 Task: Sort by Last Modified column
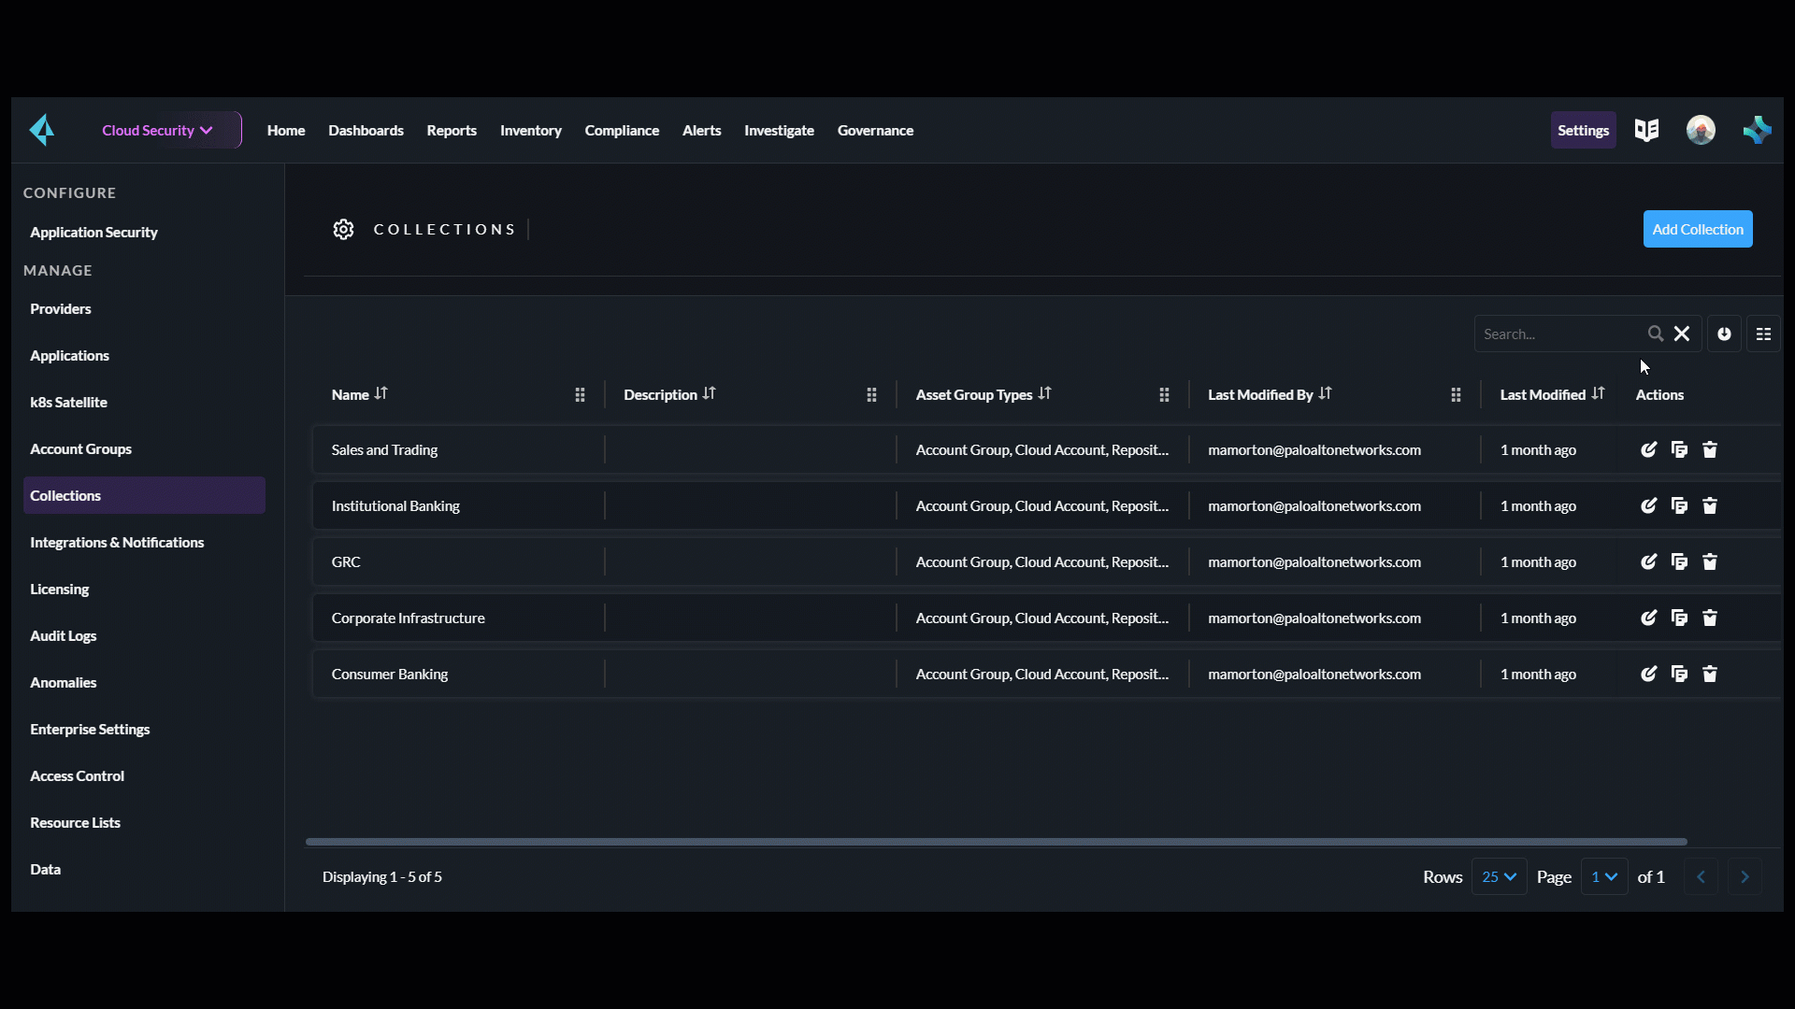click(1598, 393)
